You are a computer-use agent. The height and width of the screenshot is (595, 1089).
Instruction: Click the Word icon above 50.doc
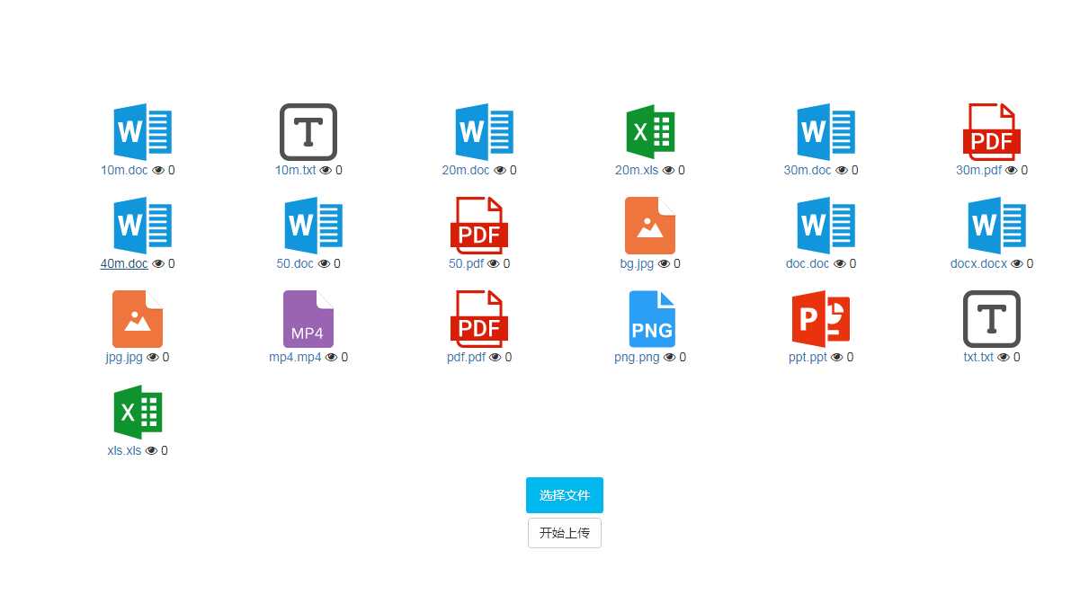(313, 226)
